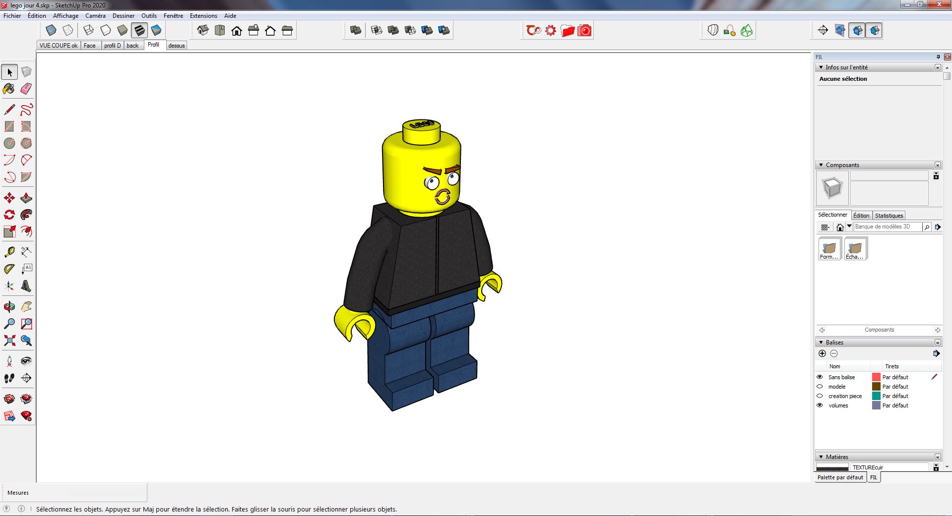Screen dimensions: 952x516
Task: Activate the Orbit tool
Action: (x=9, y=307)
